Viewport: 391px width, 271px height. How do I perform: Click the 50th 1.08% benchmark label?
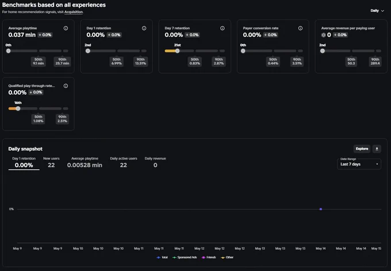click(39, 119)
